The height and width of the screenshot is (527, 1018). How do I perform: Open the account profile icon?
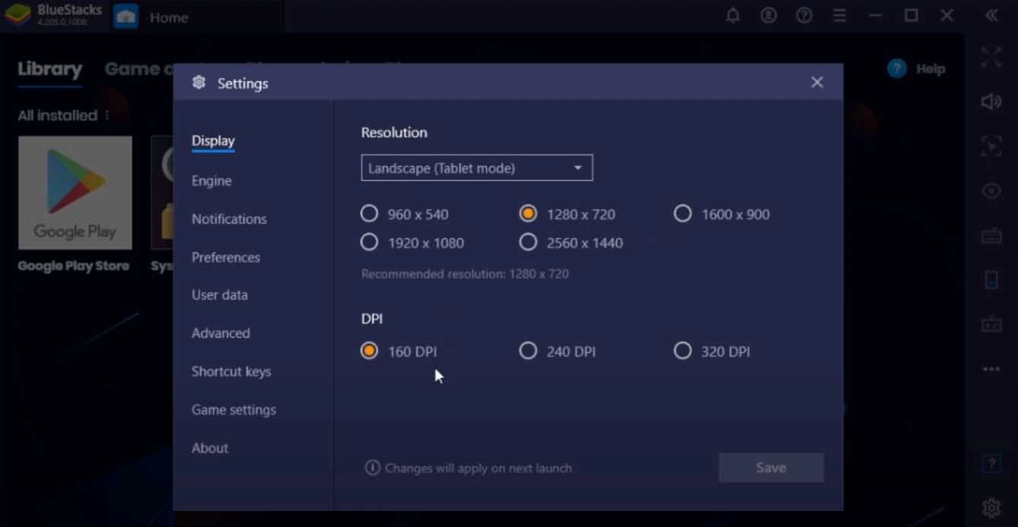point(768,16)
